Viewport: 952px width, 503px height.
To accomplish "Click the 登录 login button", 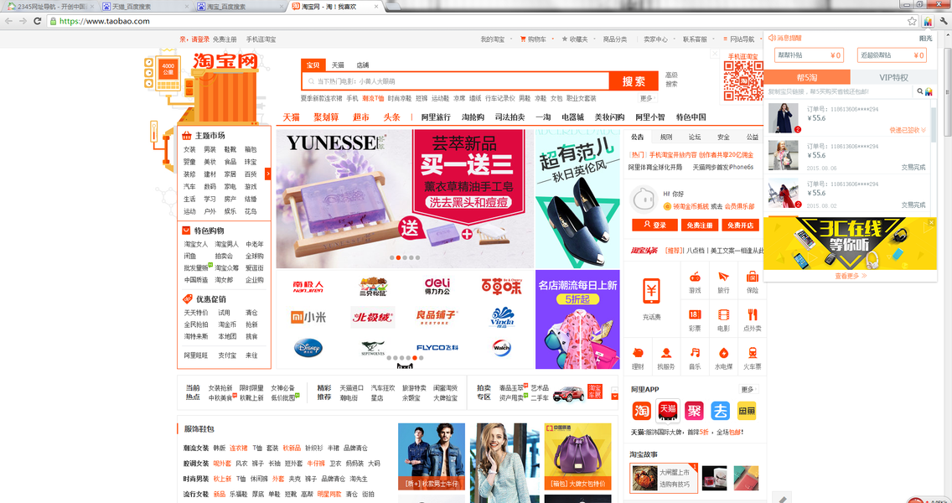I will [654, 226].
